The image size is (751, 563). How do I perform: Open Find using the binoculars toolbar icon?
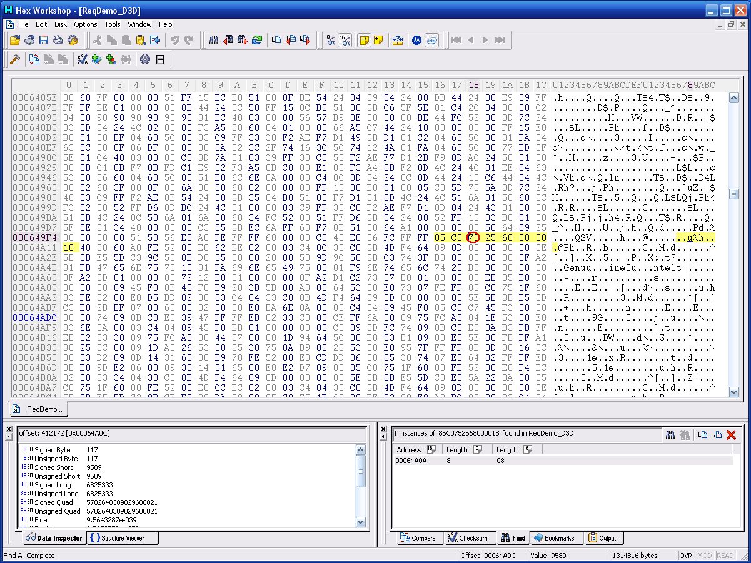214,41
